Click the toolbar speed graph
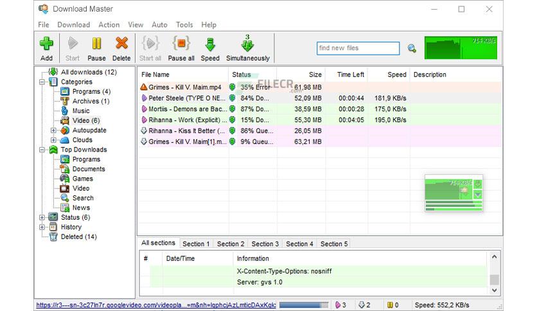 click(461, 48)
